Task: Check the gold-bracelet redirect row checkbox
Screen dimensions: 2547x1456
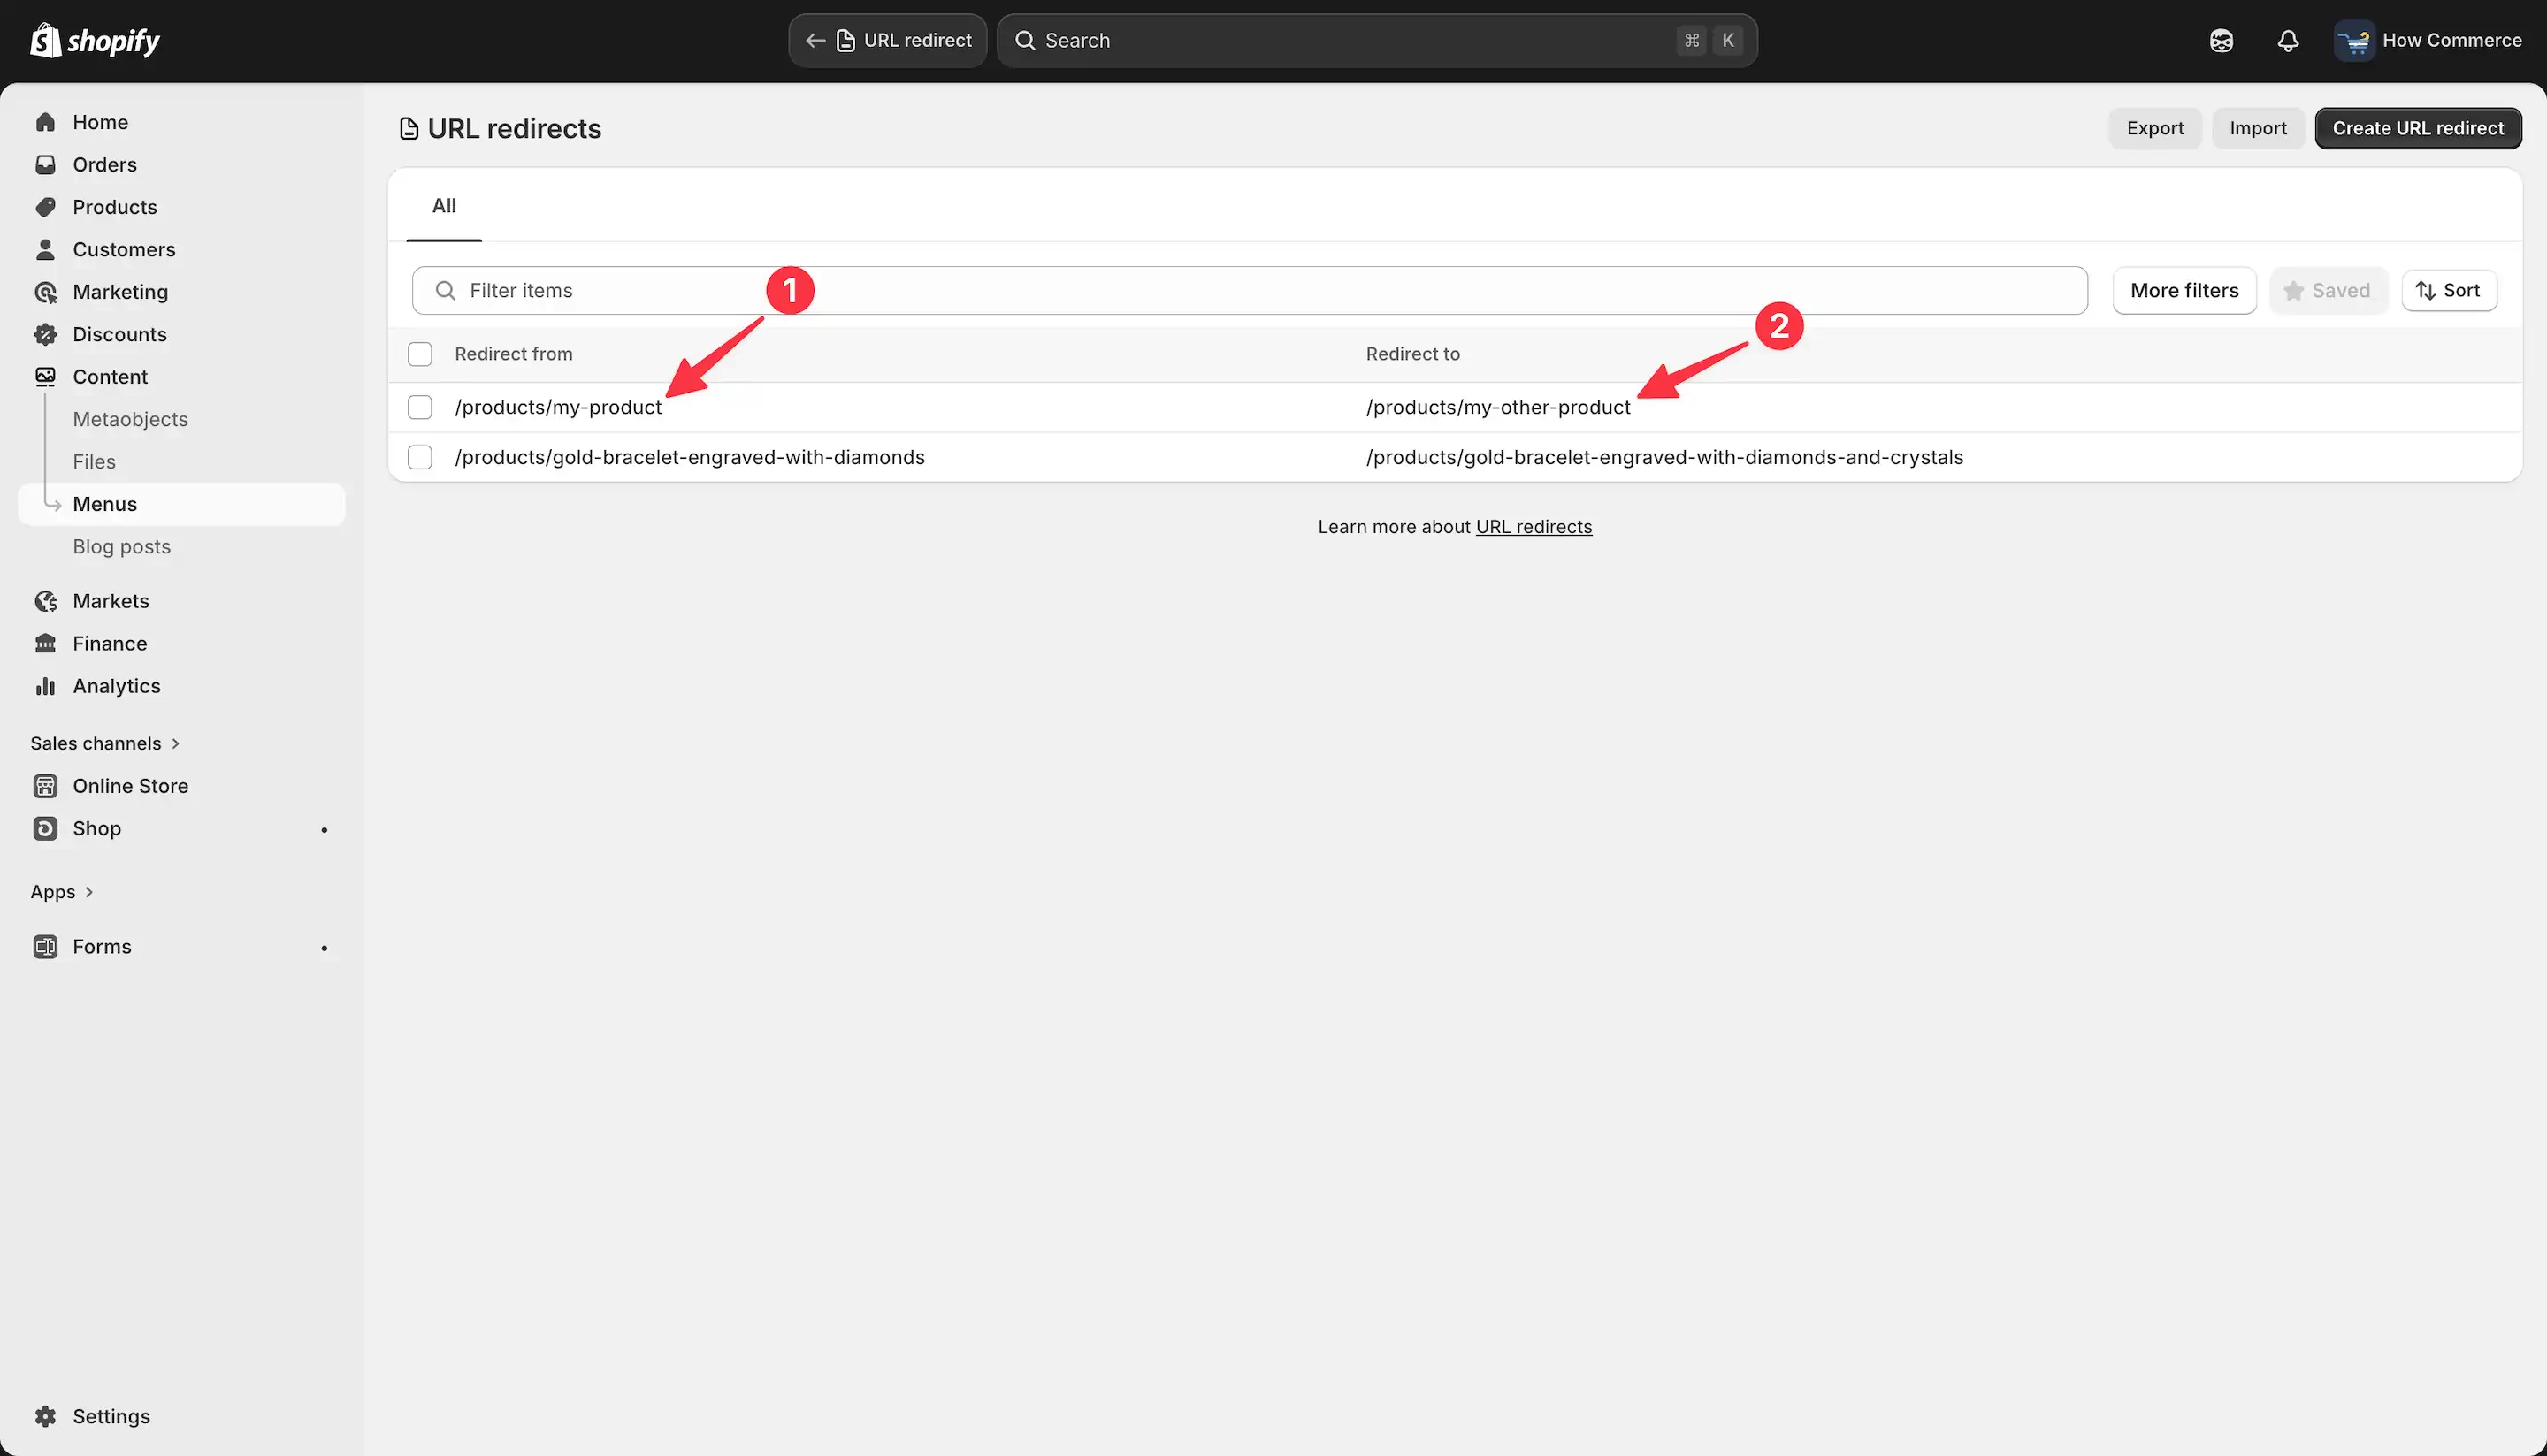Action: tap(420, 457)
